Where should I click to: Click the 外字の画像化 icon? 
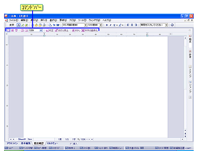click(x=89, y=31)
